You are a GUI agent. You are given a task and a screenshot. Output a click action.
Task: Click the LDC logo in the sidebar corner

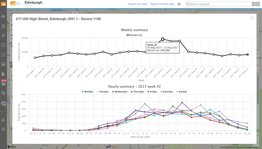3,4
